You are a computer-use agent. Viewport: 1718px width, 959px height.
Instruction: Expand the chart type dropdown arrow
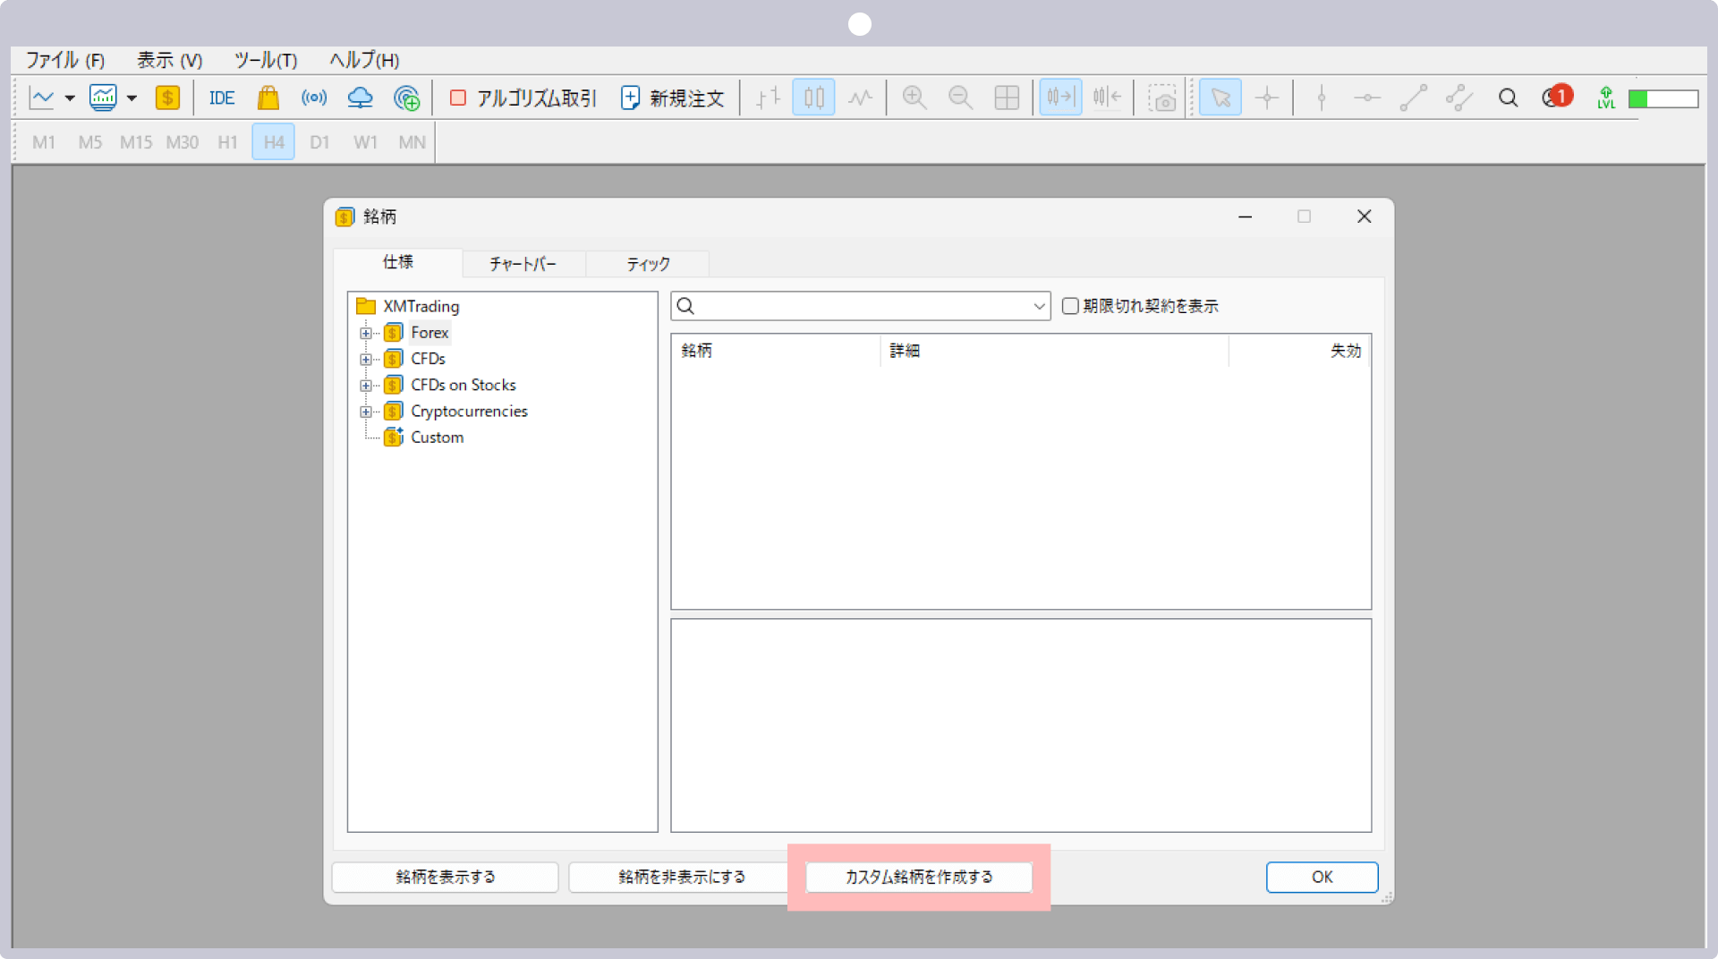70,98
